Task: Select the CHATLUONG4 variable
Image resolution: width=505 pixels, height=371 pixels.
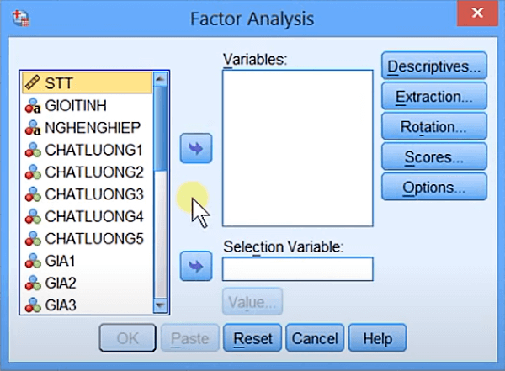Action: pyautogui.click(x=94, y=217)
